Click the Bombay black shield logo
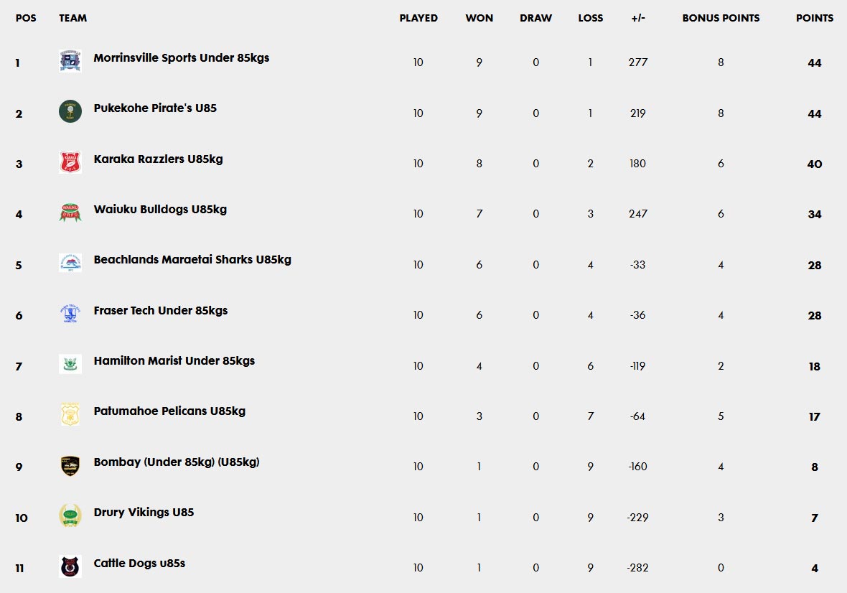The width and height of the screenshot is (847, 593). tap(70, 465)
